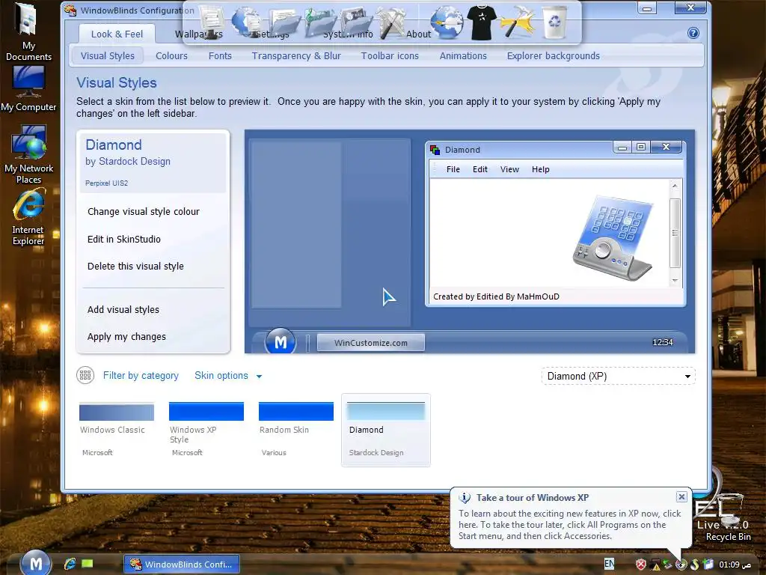Click Edit menu in Diamond preview
766x575 pixels.
[479, 169]
